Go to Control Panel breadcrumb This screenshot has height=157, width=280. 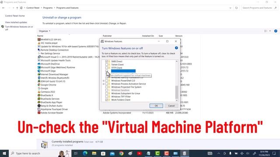(33, 8)
